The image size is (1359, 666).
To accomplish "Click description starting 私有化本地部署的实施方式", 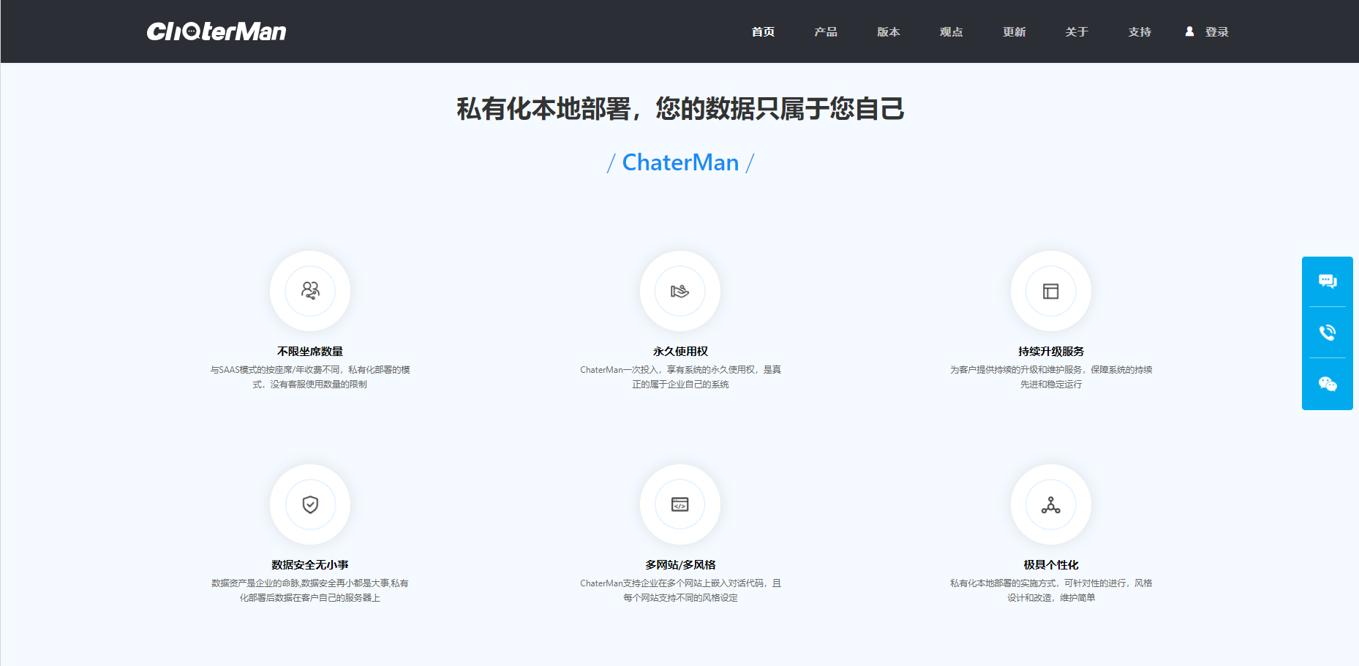I will (x=1051, y=591).
